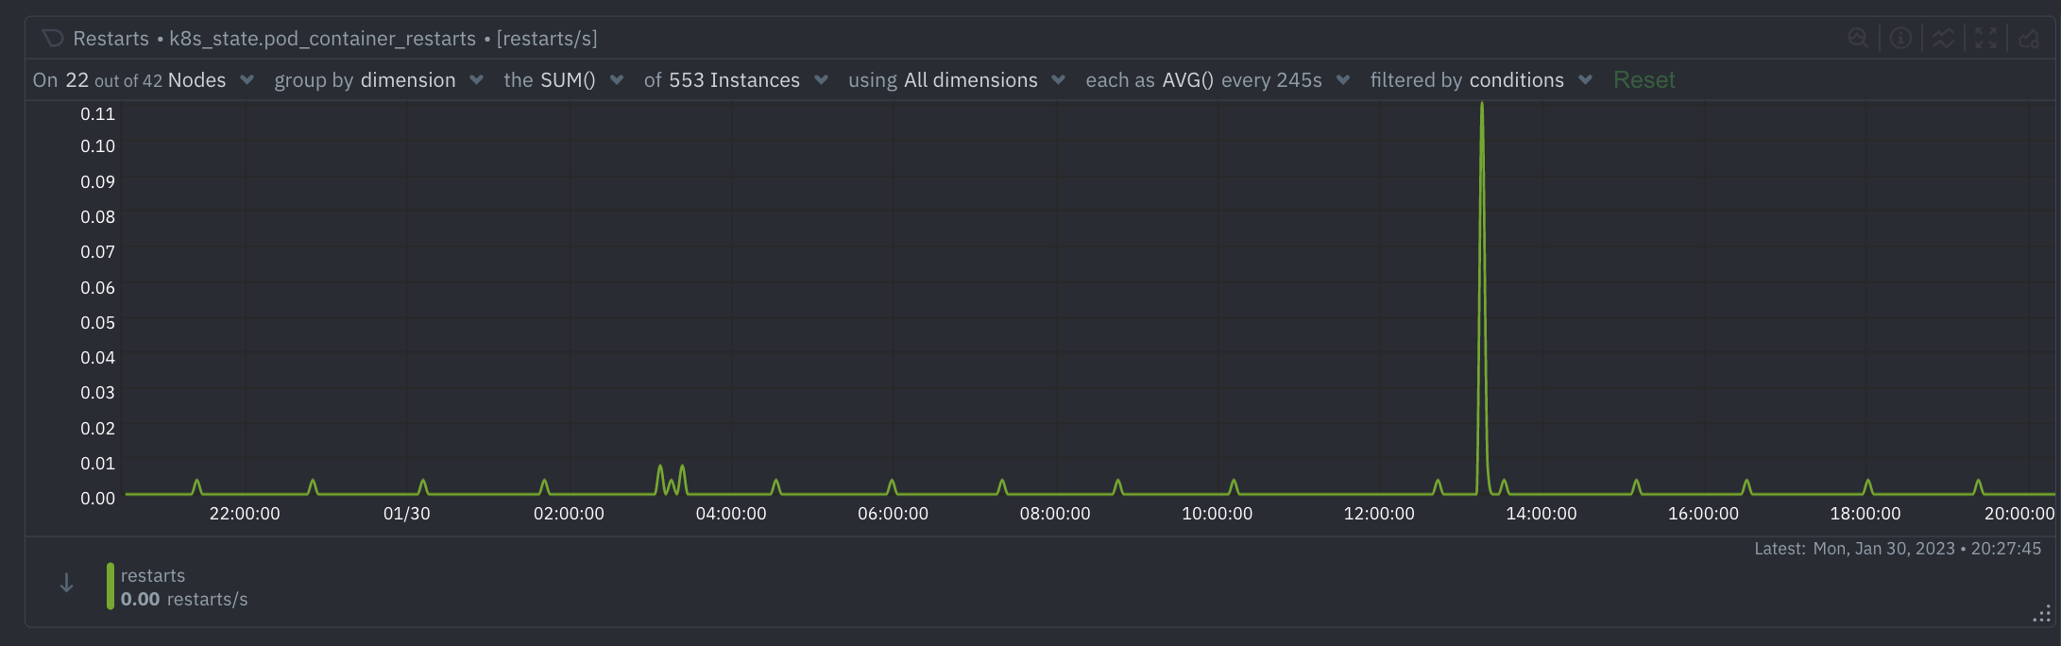Click the Reset link
The width and height of the screenshot is (2061, 646).
pyautogui.click(x=1644, y=80)
